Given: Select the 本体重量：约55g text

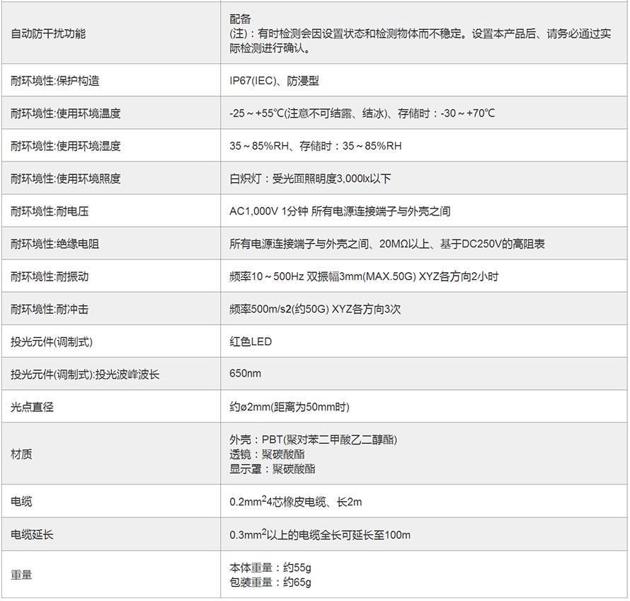Looking at the screenshot, I should (x=270, y=568).
